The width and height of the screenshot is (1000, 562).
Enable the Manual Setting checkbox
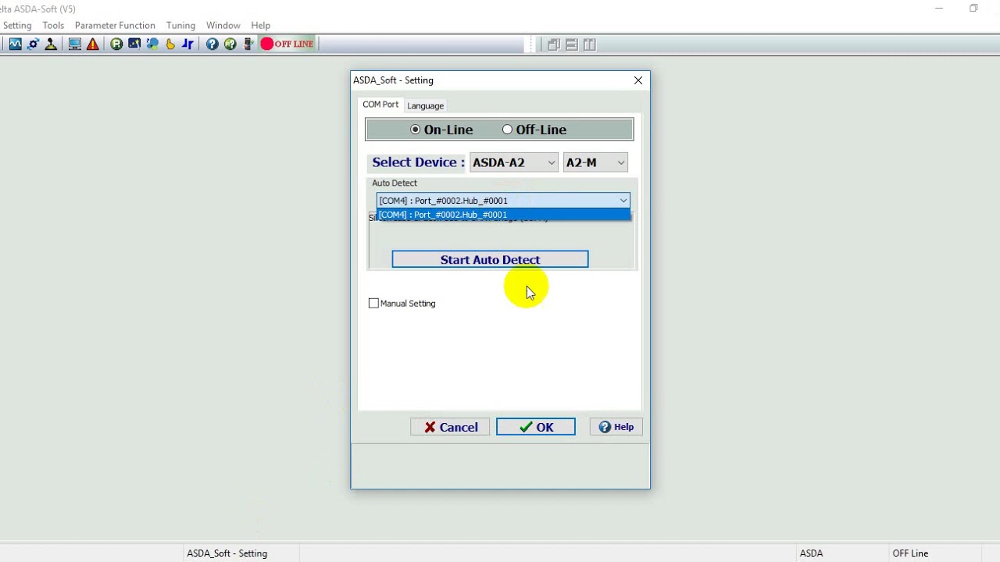pos(373,303)
